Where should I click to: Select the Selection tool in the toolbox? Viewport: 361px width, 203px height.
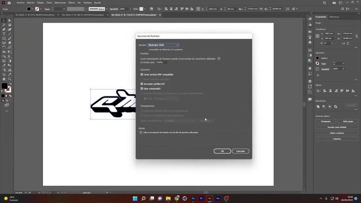click(4, 20)
